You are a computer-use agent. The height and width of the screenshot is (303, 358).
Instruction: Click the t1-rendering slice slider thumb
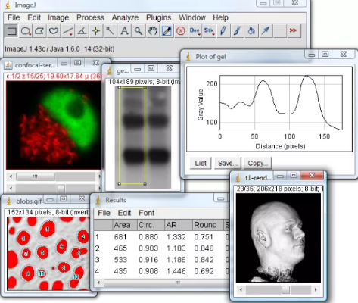(x=285, y=289)
